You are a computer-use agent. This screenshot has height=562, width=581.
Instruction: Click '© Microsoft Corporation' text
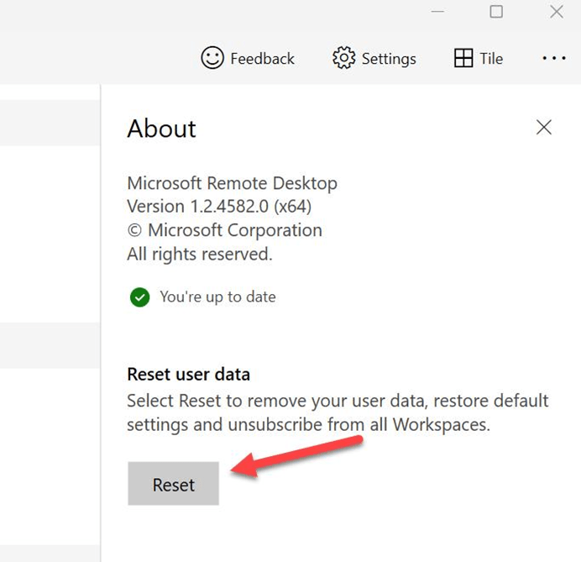224,230
